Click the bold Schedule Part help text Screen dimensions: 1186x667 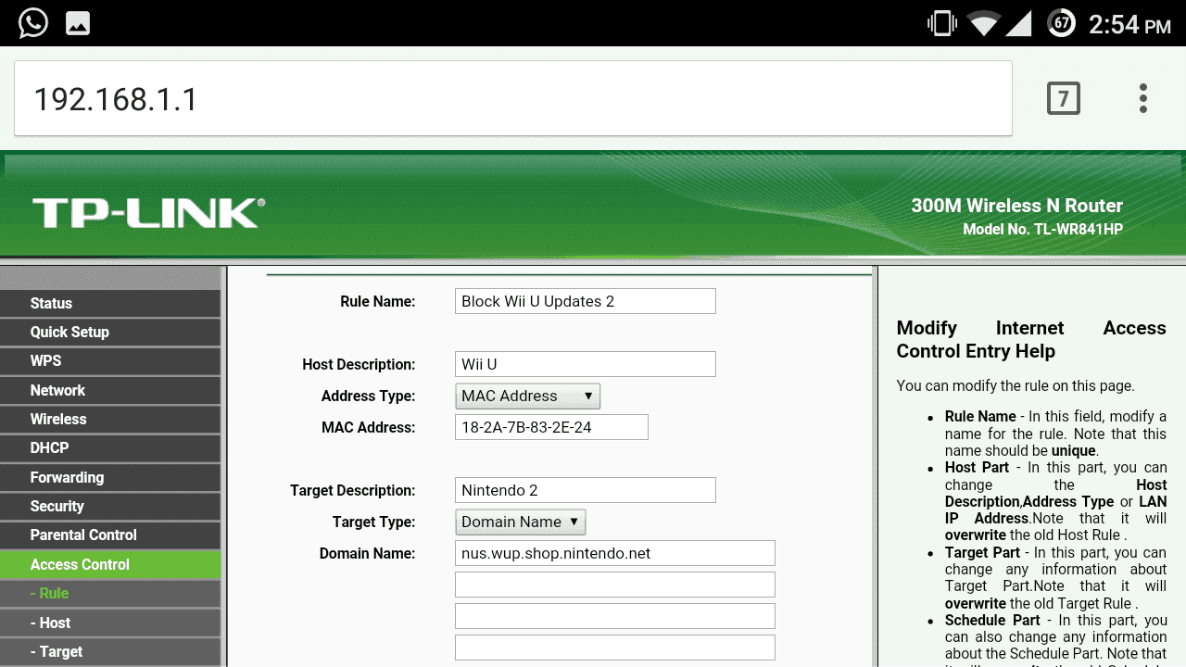click(992, 620)
